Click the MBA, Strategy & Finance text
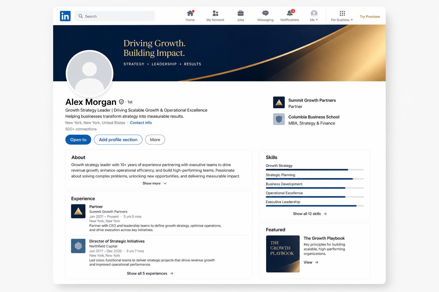This screenshot has height=292, width=439. (x=312, y=123)
